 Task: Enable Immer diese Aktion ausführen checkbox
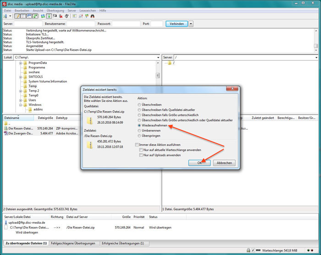158,144
